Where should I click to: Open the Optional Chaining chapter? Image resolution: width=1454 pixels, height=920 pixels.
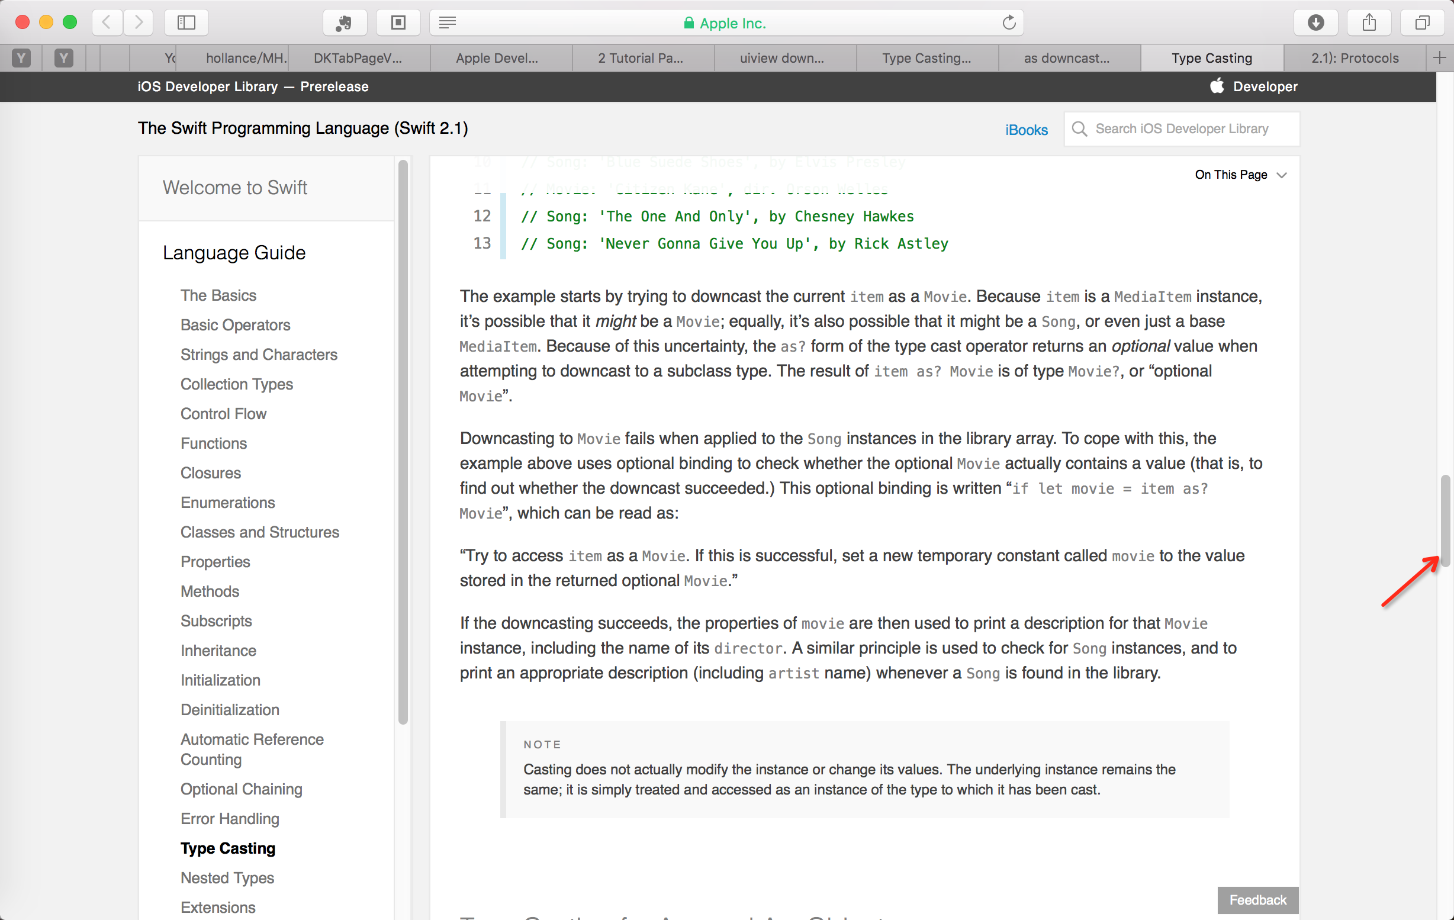(241, 789)
